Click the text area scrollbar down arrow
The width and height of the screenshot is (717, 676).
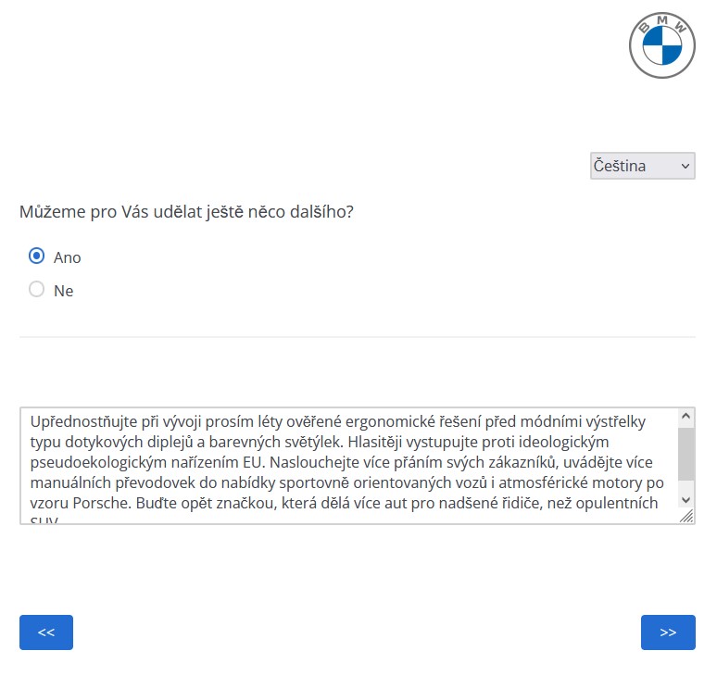[686, 499]
